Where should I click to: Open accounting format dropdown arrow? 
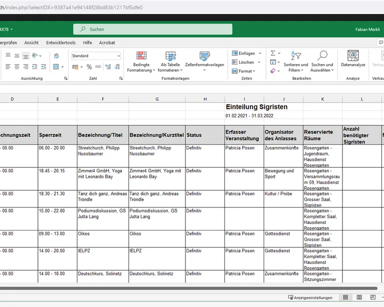81,66
